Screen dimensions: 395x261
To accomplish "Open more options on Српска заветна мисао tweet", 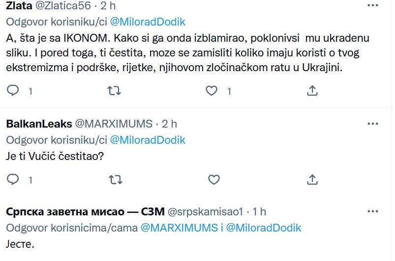I will 373,211.
